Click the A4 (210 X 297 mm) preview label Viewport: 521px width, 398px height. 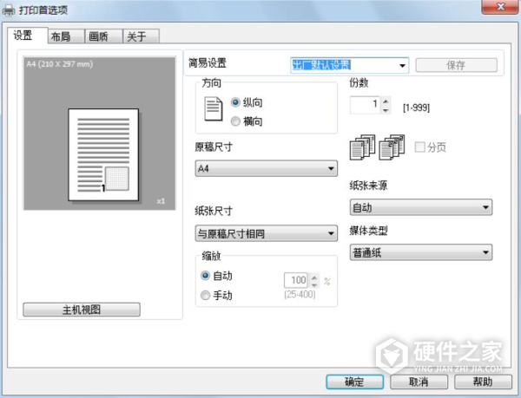(60, 64)
